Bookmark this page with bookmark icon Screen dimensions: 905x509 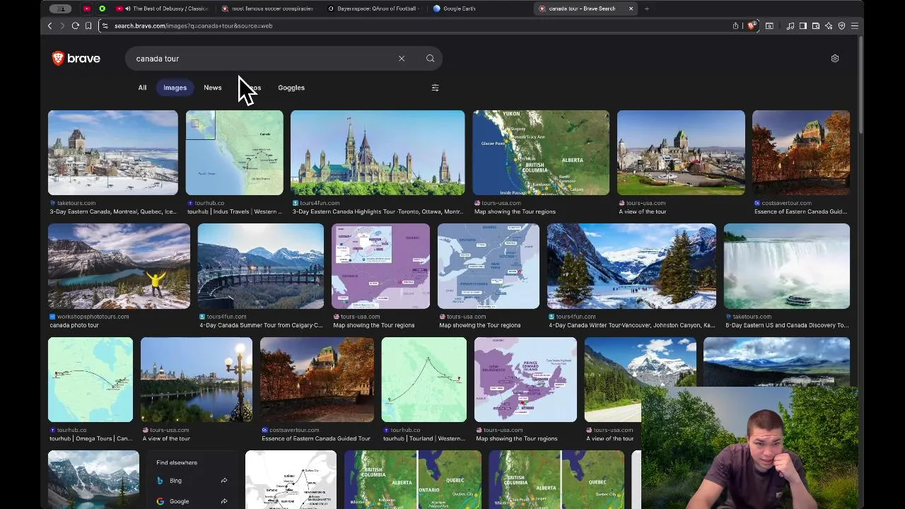tap(88, 25)
